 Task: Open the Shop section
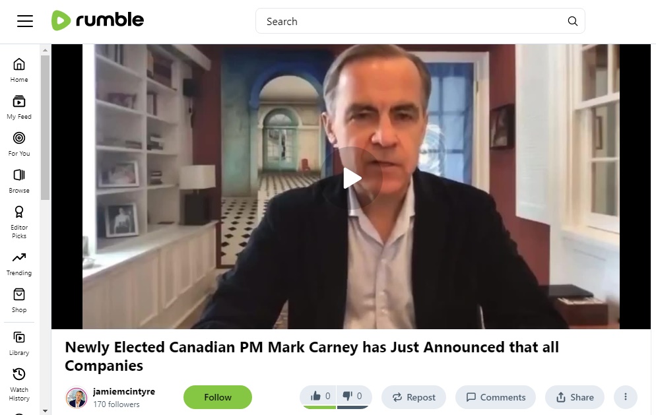pos(19,301)
